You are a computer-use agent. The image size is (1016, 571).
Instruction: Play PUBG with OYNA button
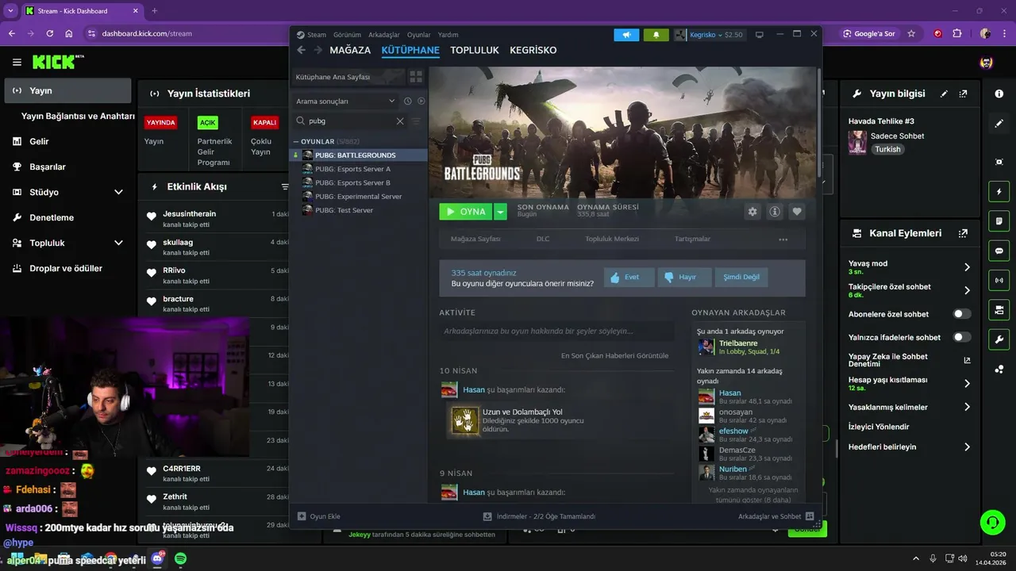tap(467, 212)
